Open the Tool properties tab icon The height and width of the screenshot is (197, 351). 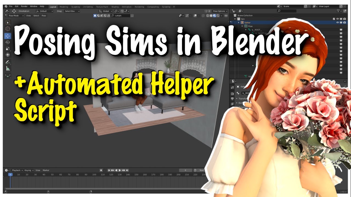click(x=232, y=88)
